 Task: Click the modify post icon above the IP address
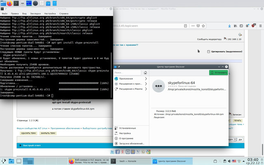[240, 35]
